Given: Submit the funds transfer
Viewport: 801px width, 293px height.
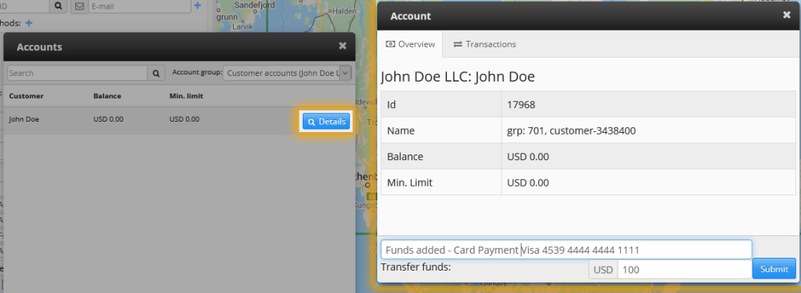Looking at the screenshot, I should [x=774, y=269].
